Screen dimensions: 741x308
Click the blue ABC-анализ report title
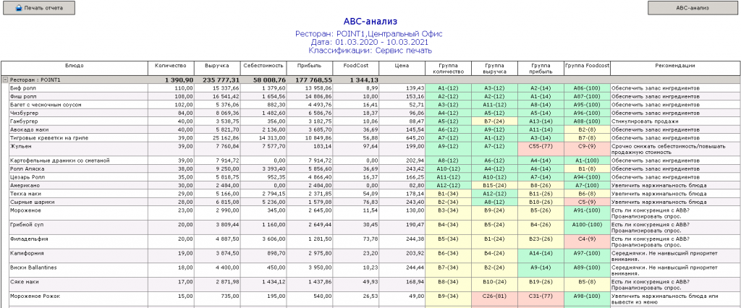[370, 22]
